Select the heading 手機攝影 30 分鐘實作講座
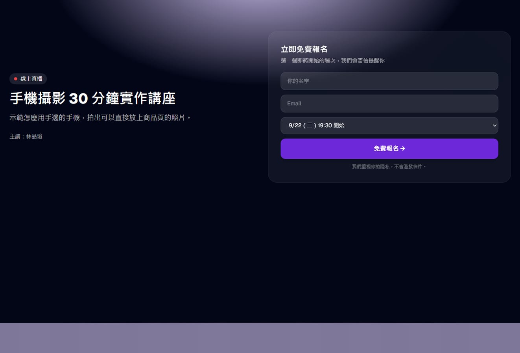520x353 pixels. pyautogui.click(x=92, y=98)
